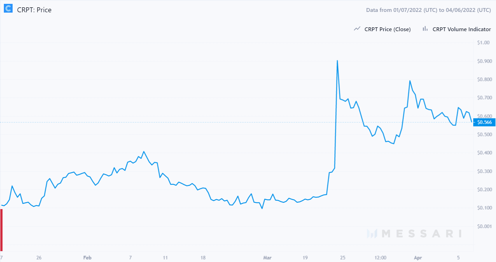Click the 12:00 x-axis label
Image resolution: width=496 pixels, height=262 pixels.
380,258
